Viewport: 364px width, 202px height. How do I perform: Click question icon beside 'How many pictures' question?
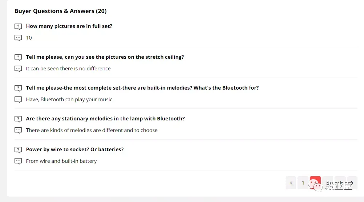click(18, 26)
